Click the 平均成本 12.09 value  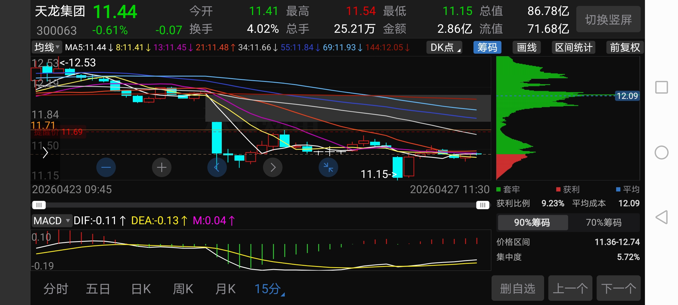[629, 203]
